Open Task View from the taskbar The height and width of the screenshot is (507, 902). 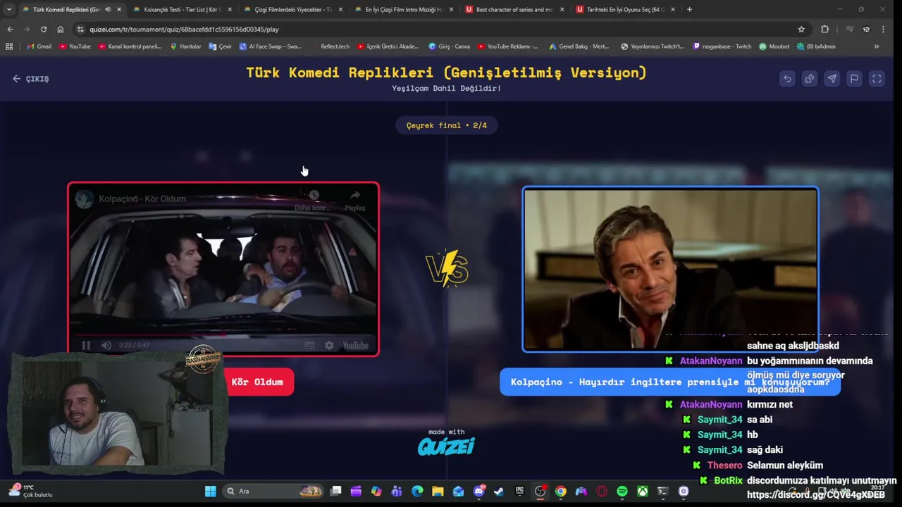[336, 491]
